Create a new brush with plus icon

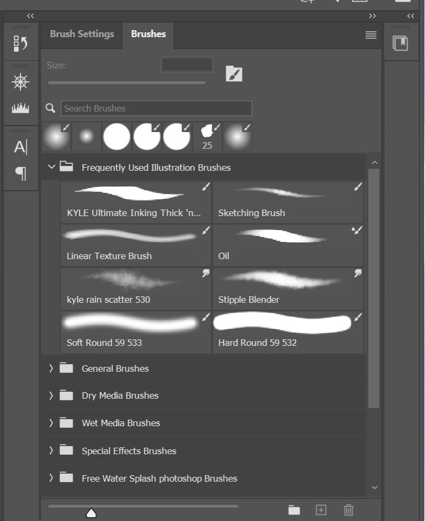click(x=321, y=510)
